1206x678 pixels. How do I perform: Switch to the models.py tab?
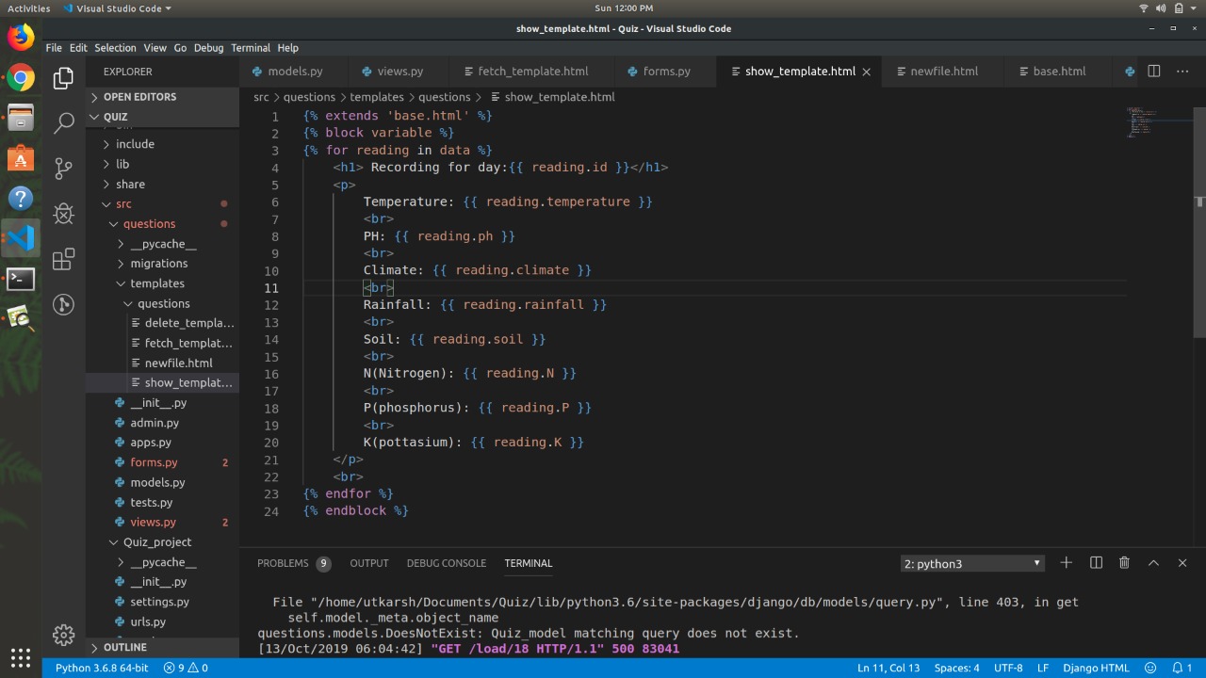point(294,71)
